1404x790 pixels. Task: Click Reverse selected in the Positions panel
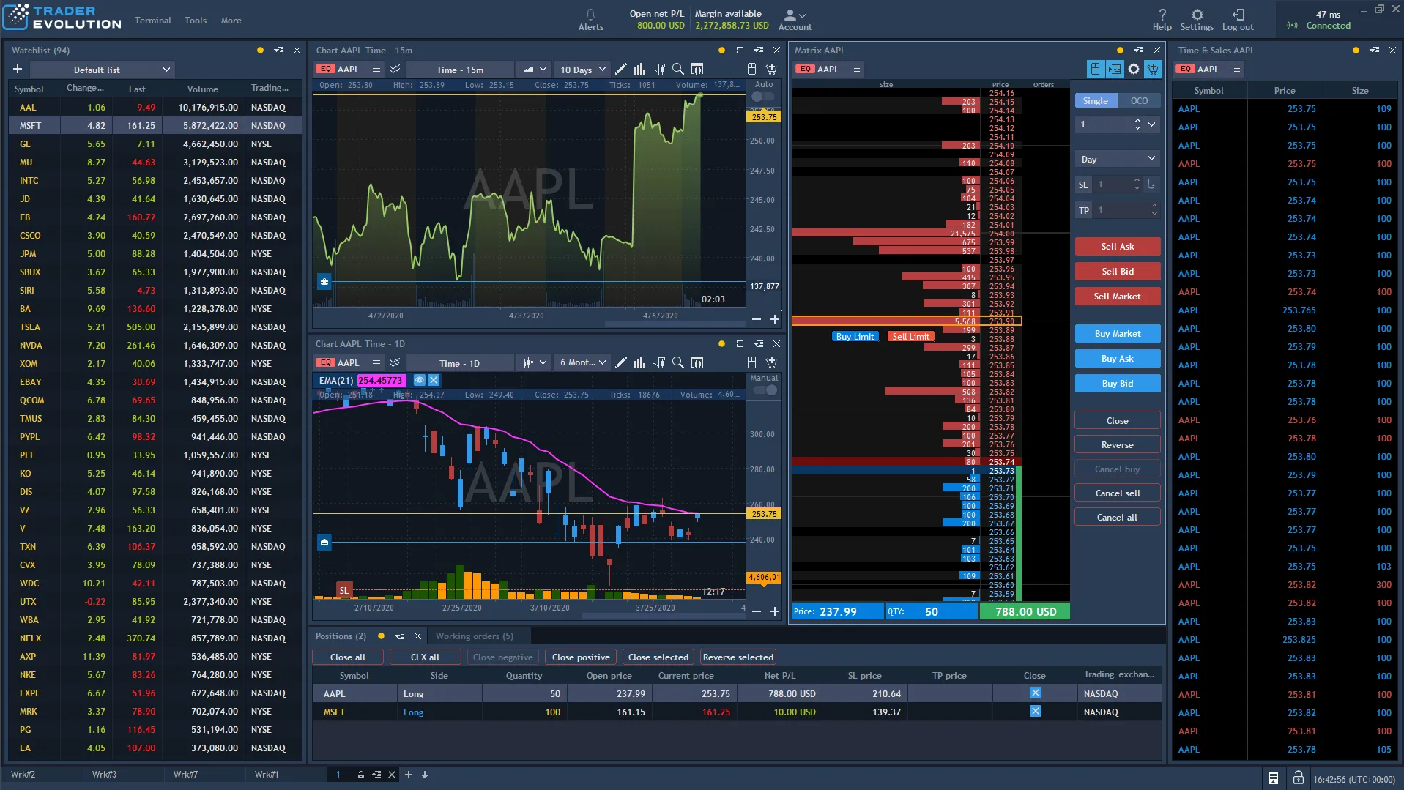pos(738,657)
